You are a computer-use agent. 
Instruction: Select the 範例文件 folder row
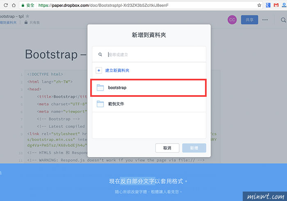tap(149, 104)
